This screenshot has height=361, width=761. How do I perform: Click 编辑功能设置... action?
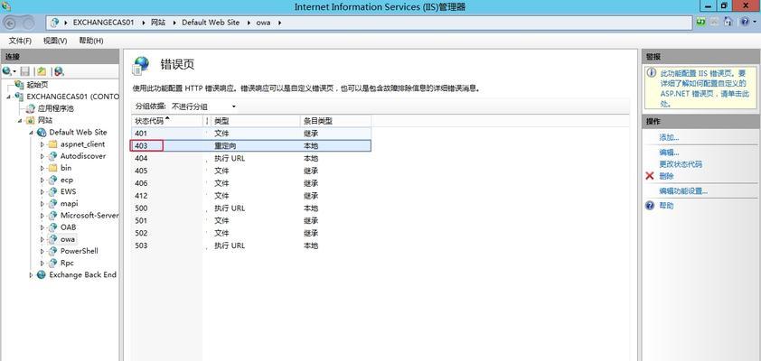(683, 191)
